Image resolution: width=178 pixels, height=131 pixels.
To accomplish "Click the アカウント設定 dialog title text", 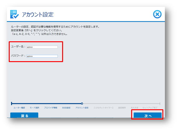I will coord(38,15).
